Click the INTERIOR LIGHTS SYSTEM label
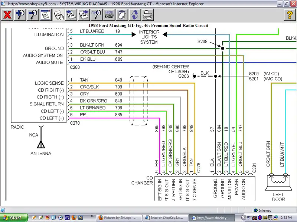Screen dimensions: 297x222 [x=149, y=37]
